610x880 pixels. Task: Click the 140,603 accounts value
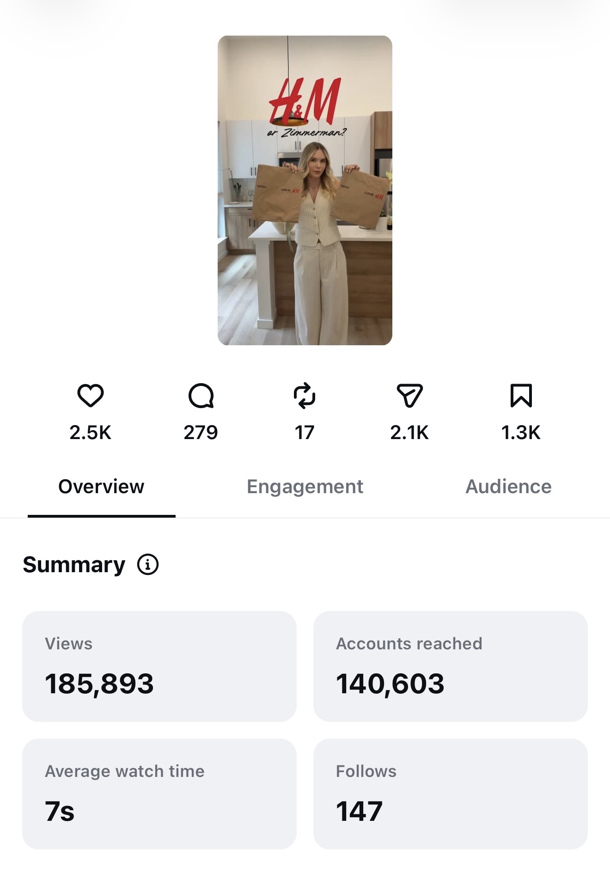pyautogui.click(x=390, y=684)
